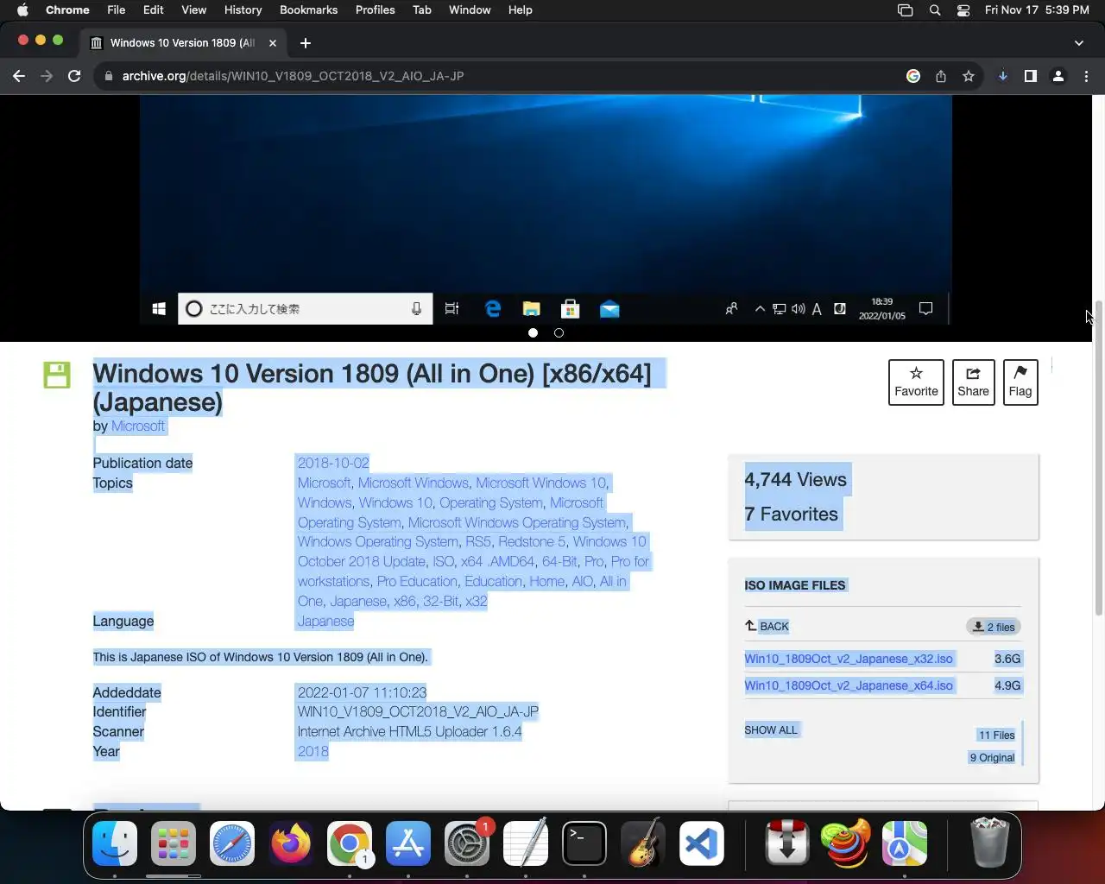The image size is (1105, 884).
Task: Open Spotlight search in menu bar
Action: click(935, 9)
